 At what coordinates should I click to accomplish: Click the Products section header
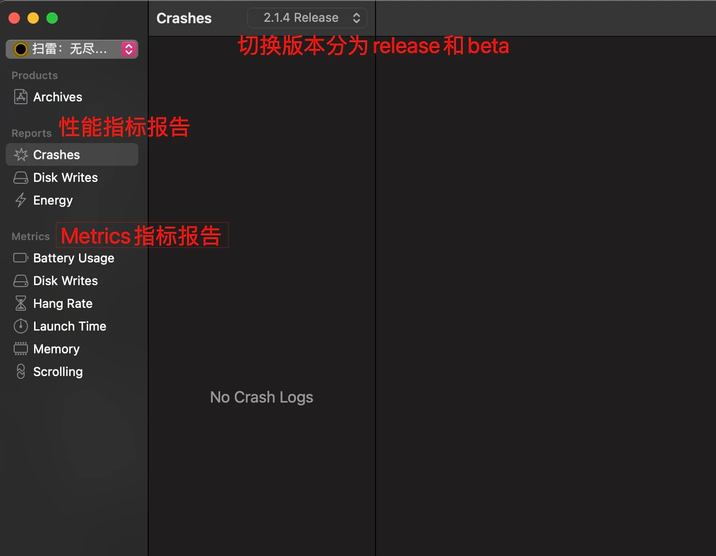(35, 75)
